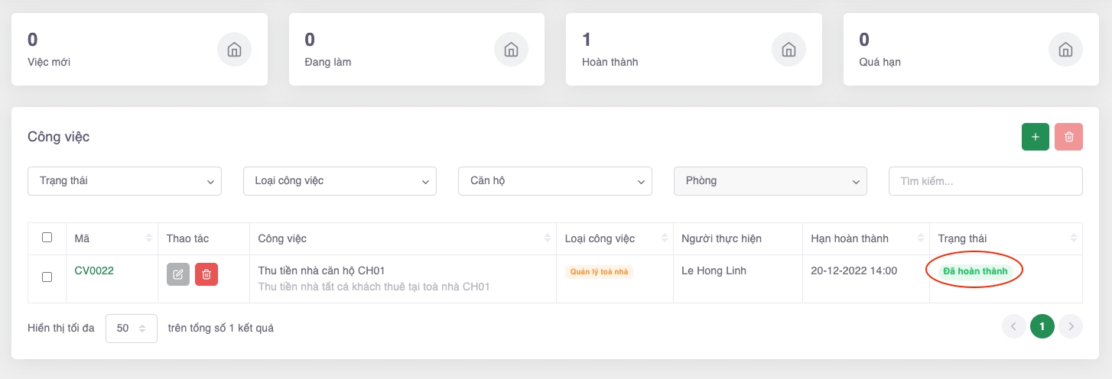Sort table by the Mã column header
This screenshot has height=379, width=1112.
click(111, 238)
